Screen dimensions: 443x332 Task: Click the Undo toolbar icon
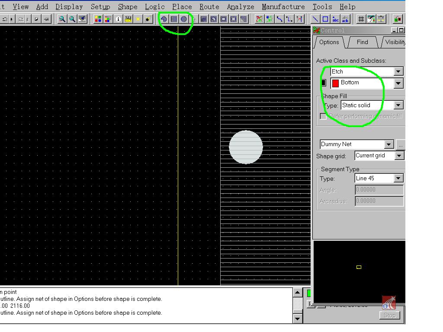[5, 19]
